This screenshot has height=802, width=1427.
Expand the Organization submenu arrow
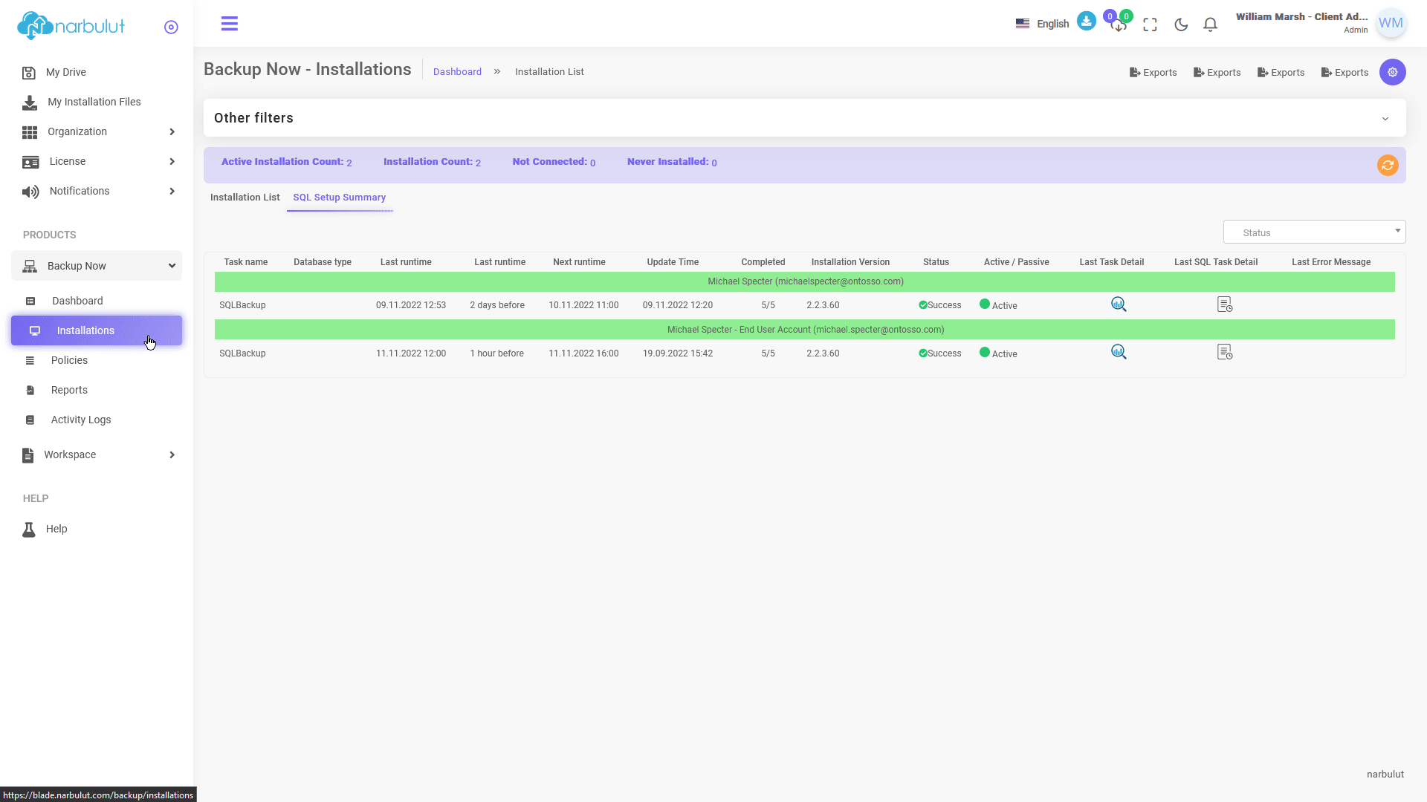(x=172, y=131)
